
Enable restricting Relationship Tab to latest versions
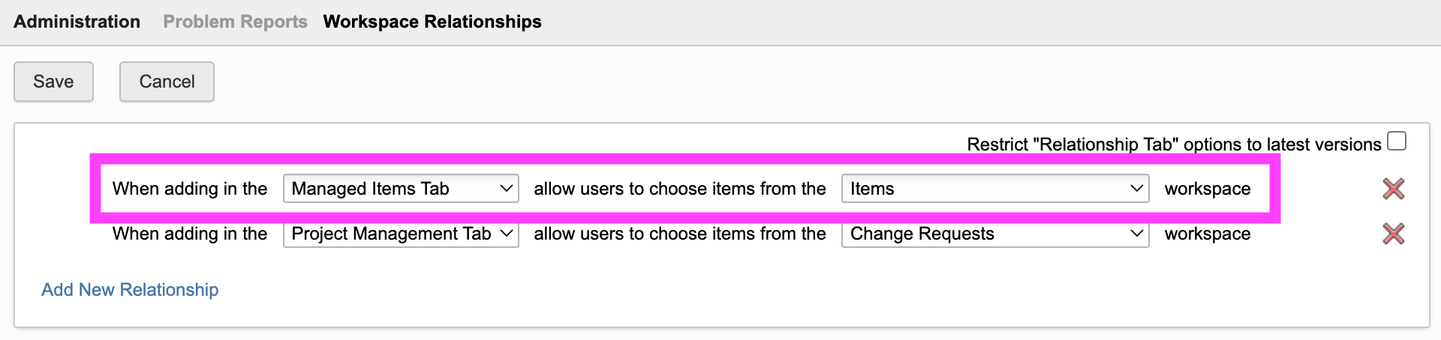[x=1397, y=141]
